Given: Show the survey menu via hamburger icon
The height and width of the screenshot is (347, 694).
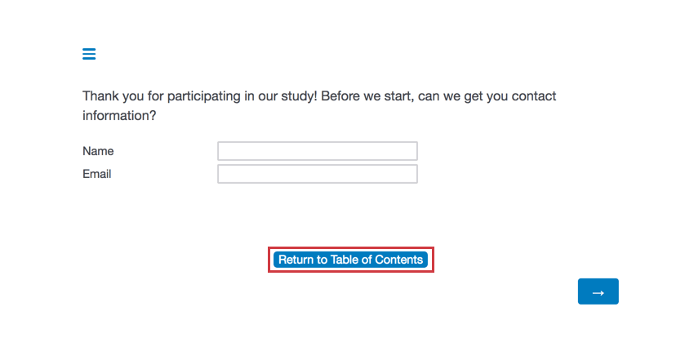Looking at the screenshot, I should (89, 54).
